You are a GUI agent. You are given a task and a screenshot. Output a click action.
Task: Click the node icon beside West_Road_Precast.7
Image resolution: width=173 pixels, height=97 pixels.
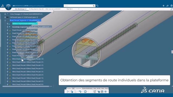click(10, 78)
